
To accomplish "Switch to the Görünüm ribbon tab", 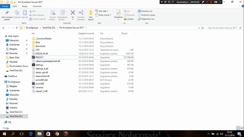I will (37, 6).
